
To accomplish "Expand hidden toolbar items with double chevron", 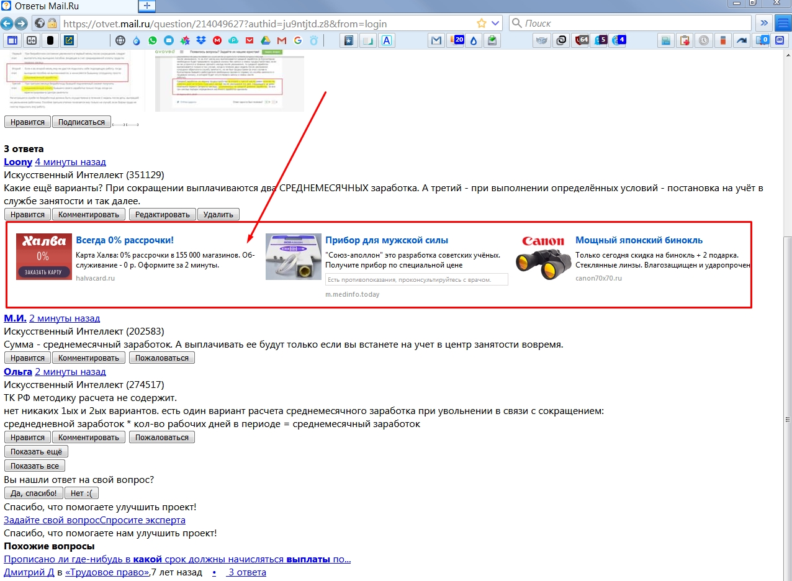I will pos(764,24).
